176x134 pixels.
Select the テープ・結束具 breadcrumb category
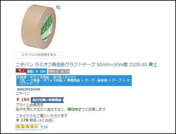(x=96, y=80)
